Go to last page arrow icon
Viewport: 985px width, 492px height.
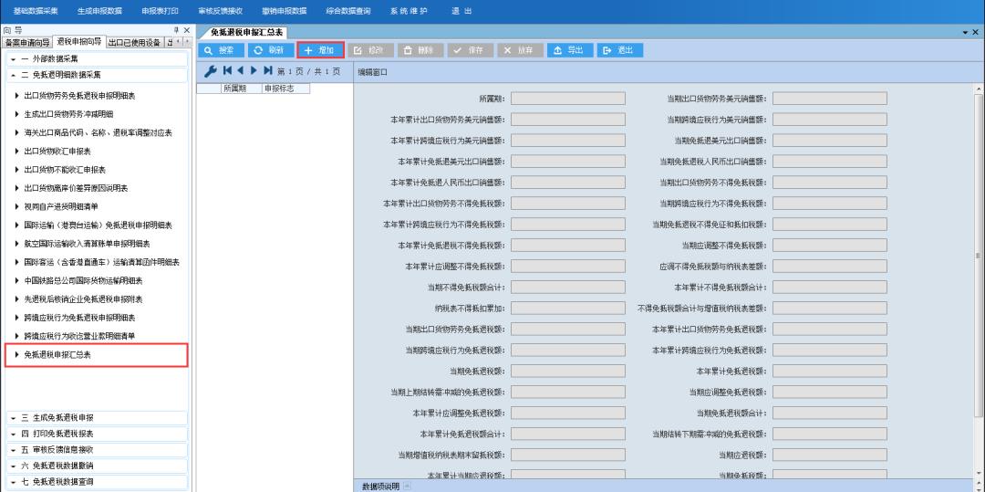268,71
